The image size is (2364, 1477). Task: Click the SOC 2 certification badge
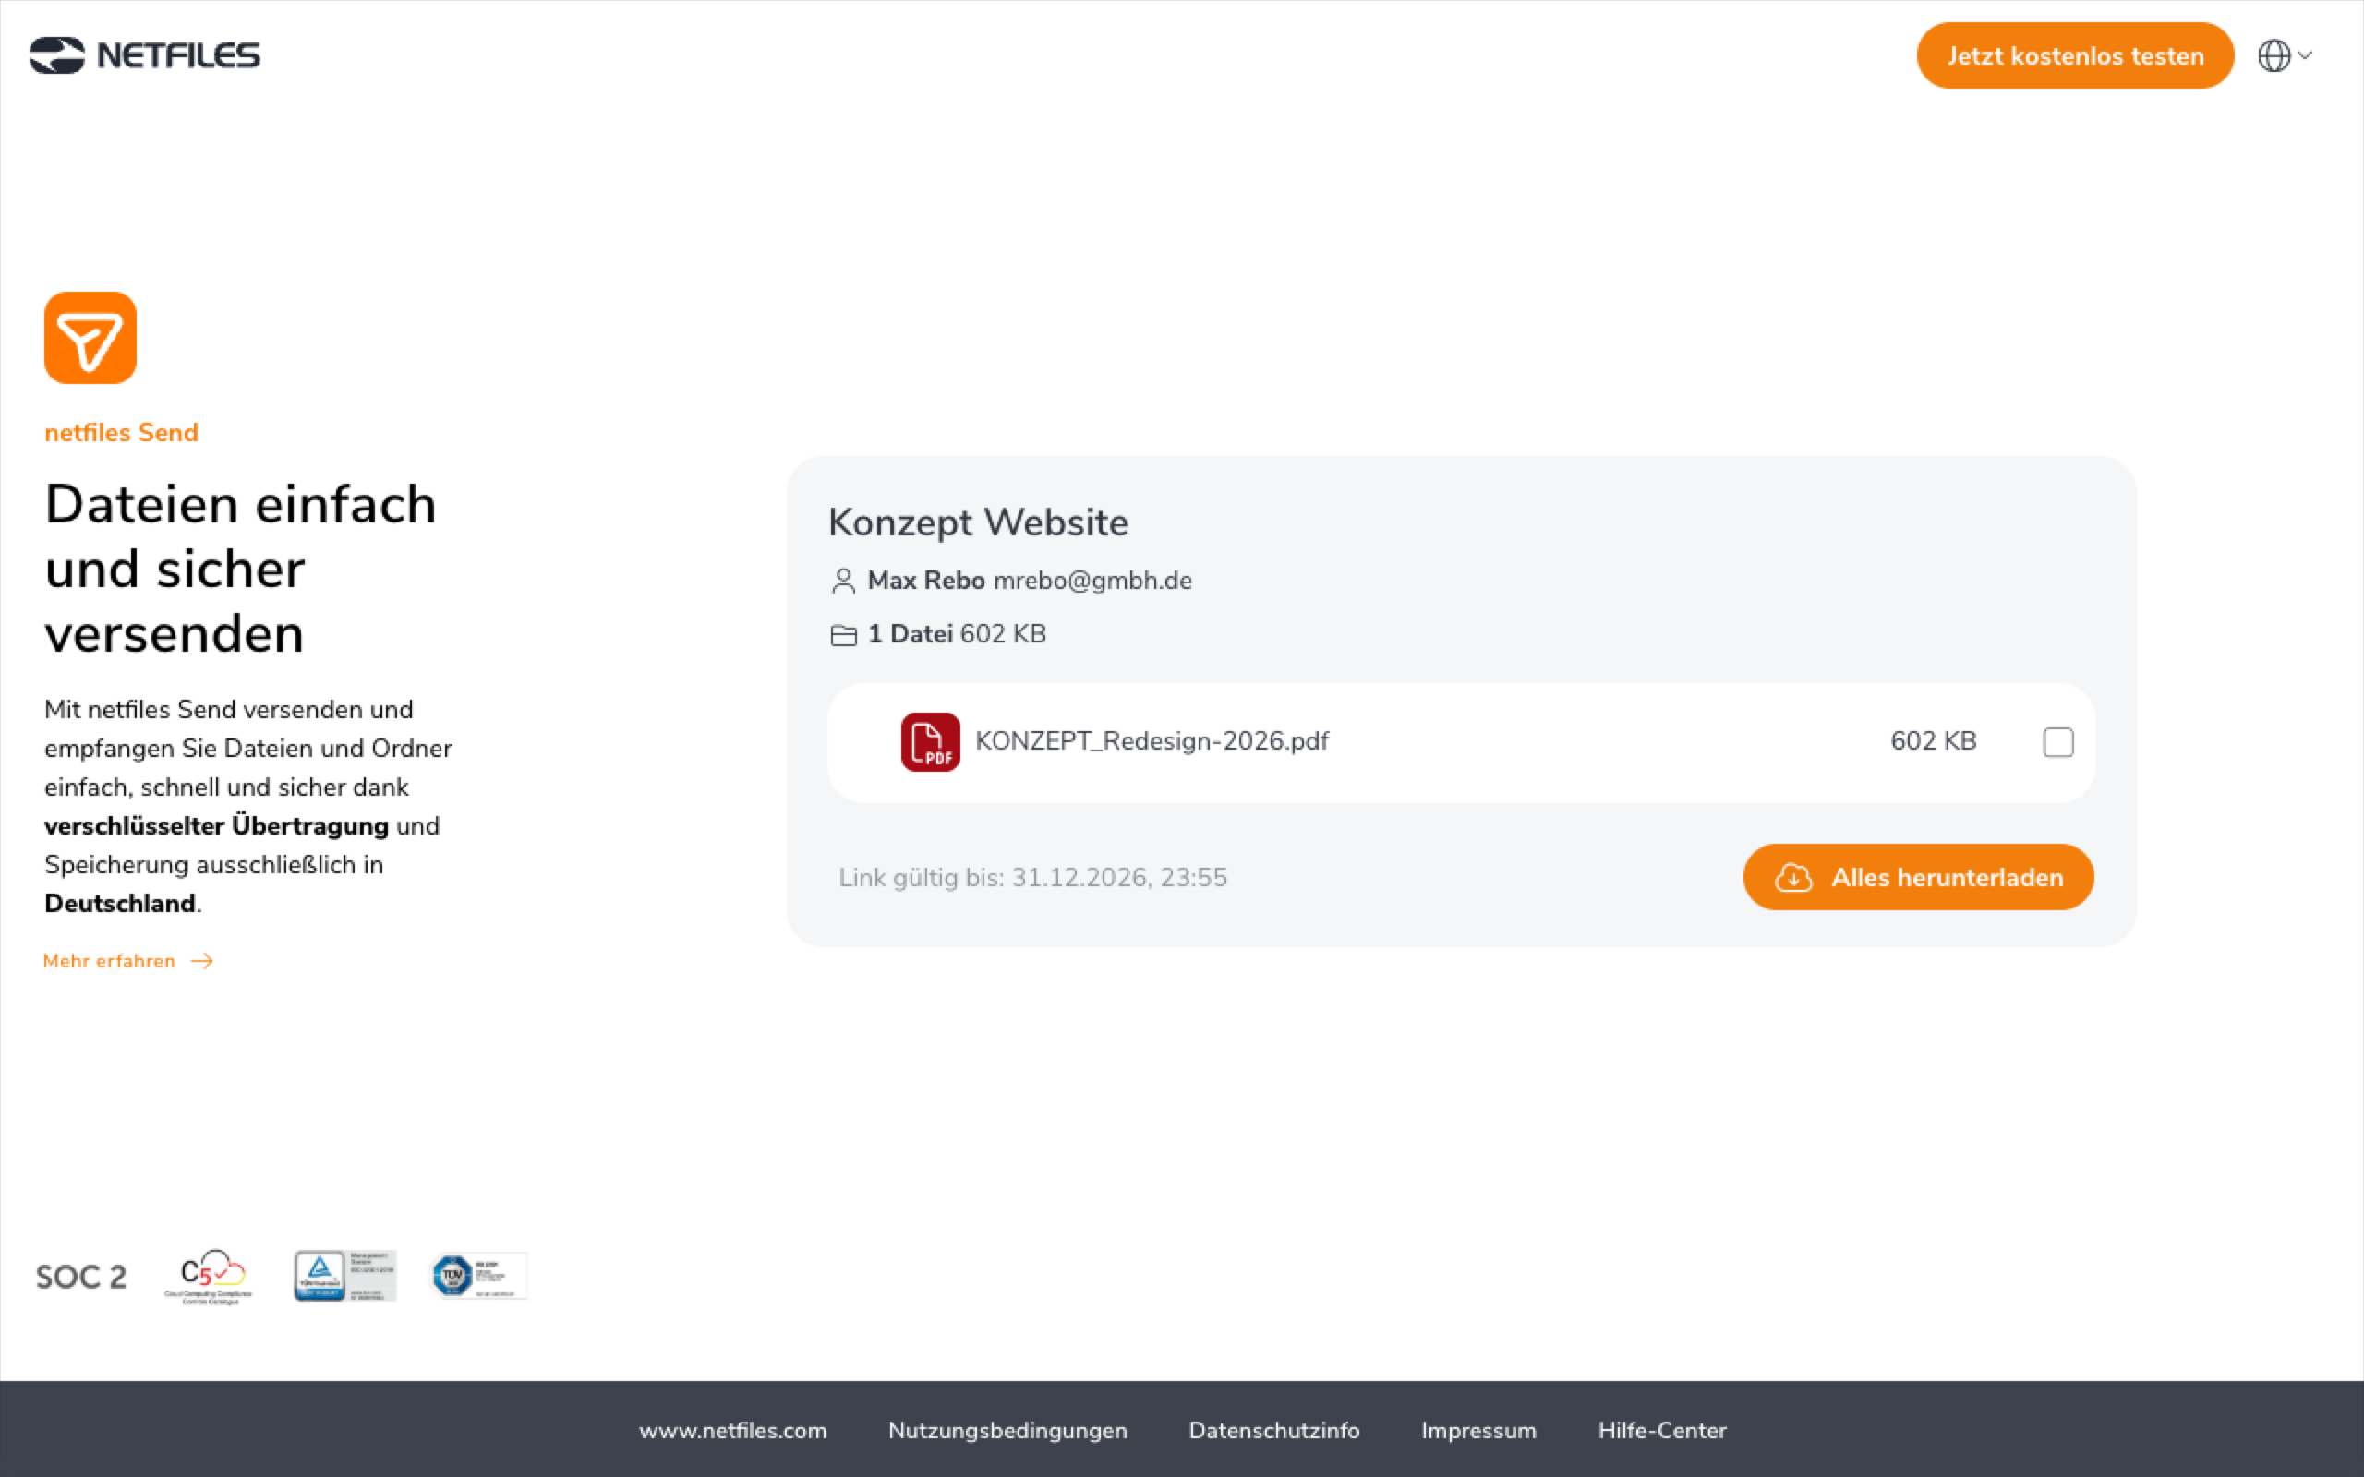(x=81, y=1277)
